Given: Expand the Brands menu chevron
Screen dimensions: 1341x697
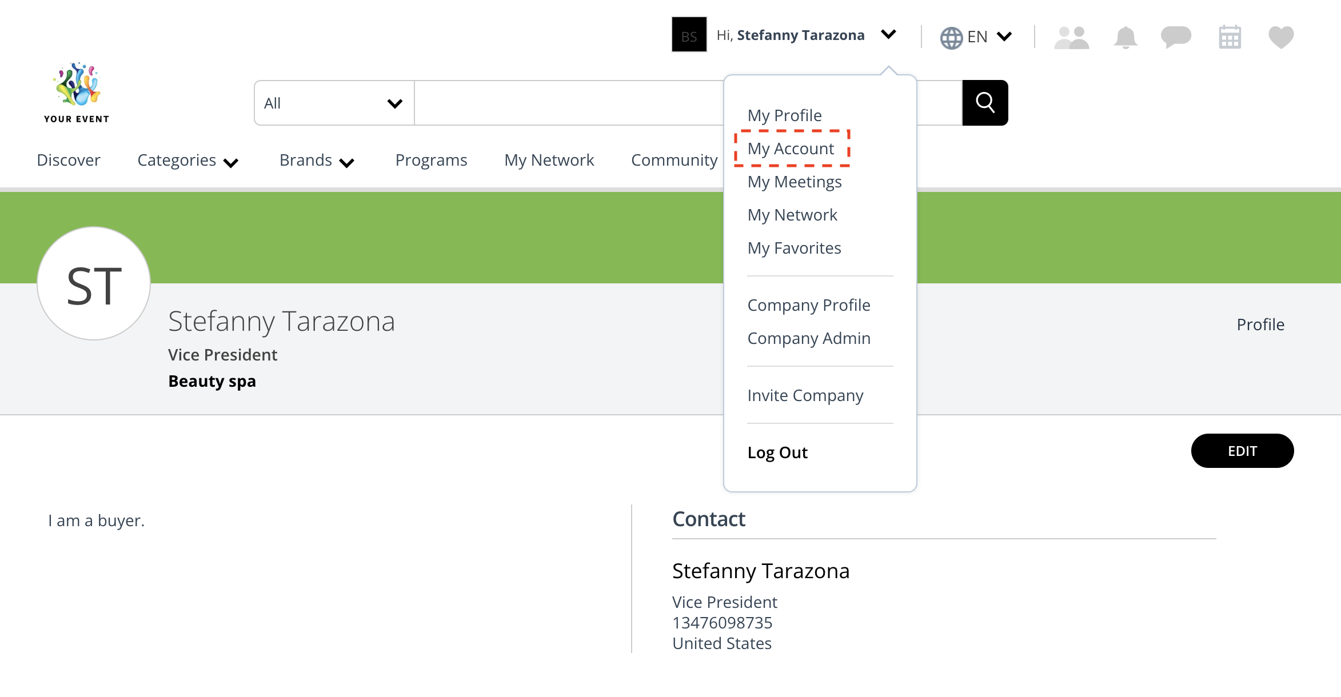Looking at the screenshot, I should pyautogui.click(x=346, y=162).
